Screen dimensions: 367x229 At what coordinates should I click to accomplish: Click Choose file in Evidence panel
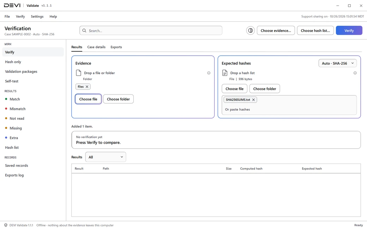coord(88,99)
